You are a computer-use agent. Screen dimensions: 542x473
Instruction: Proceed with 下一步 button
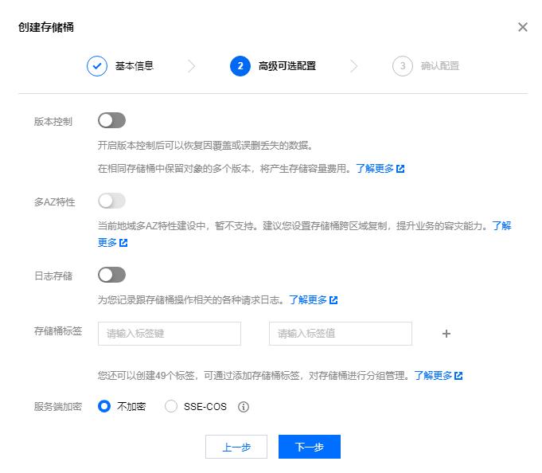pos(310,447)
